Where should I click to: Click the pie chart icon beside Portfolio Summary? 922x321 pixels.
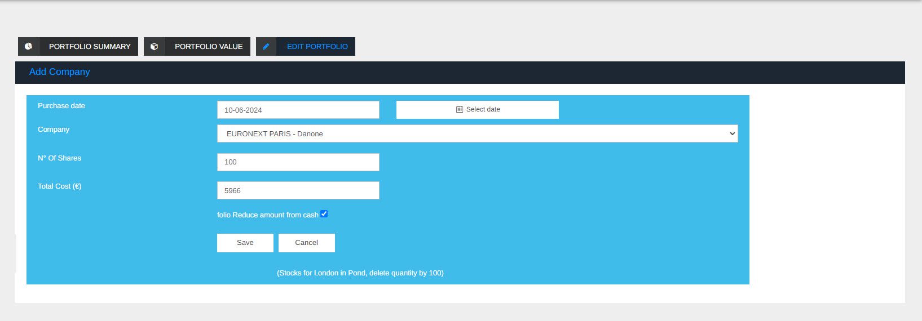tap(28, 47)
